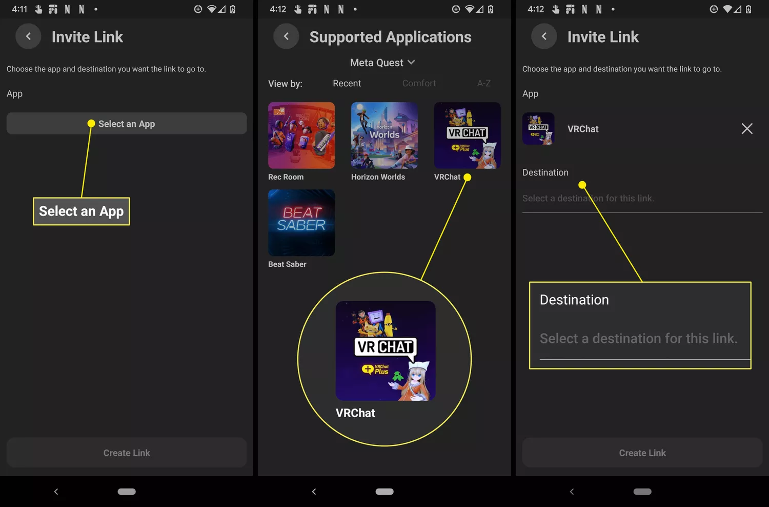The width and height of the screenshot is (769, 507).
Task: Go back from Supported Applications screen
Action: click(286, 36)
